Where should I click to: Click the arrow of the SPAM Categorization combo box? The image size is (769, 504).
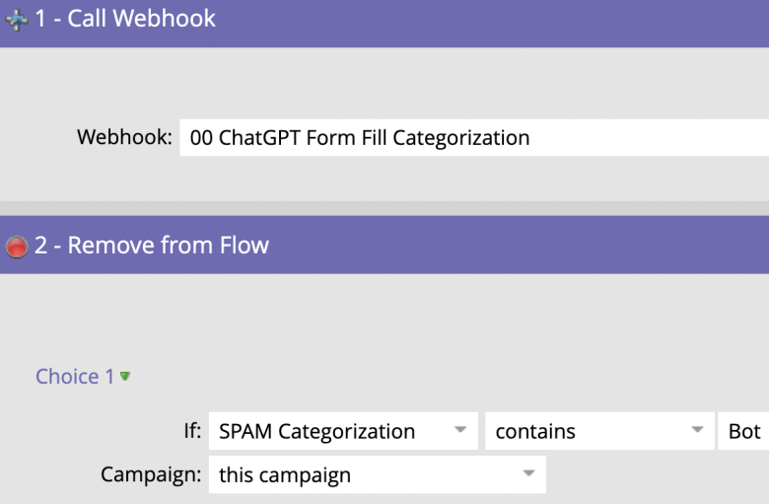point(460,430)
